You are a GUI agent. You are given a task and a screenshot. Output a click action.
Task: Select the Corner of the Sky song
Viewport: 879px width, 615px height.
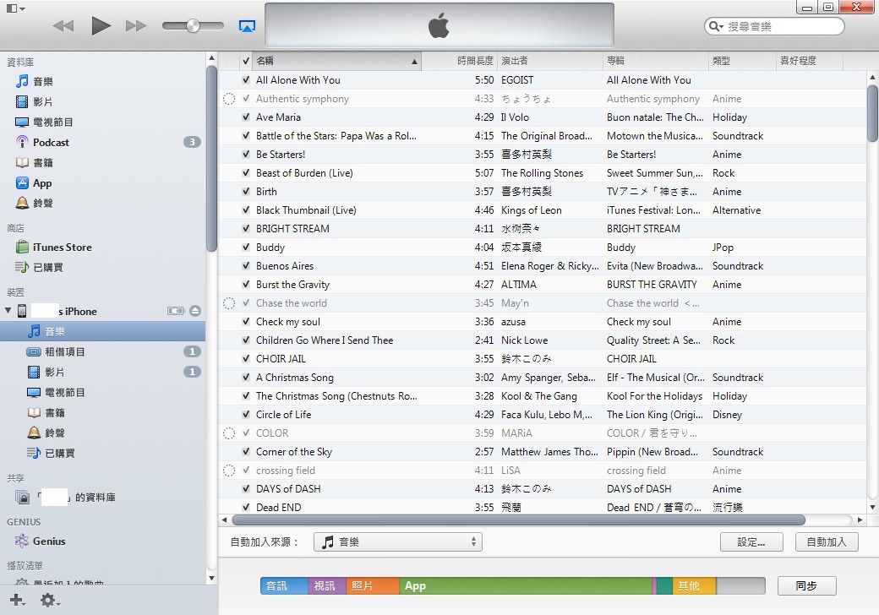click(542, 451)
